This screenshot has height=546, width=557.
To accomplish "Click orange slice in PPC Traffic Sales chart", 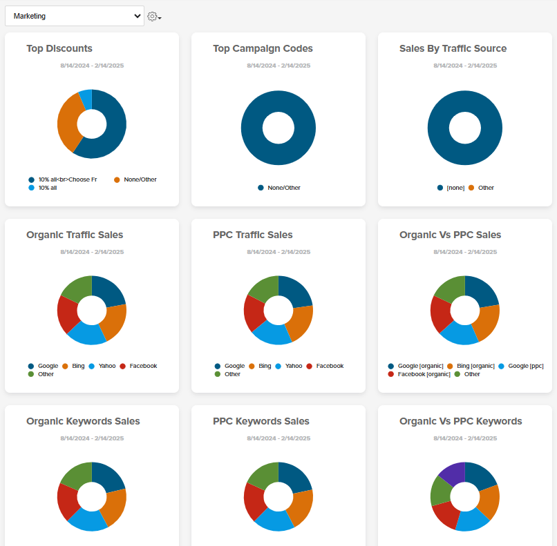I will tap(301, 322).
